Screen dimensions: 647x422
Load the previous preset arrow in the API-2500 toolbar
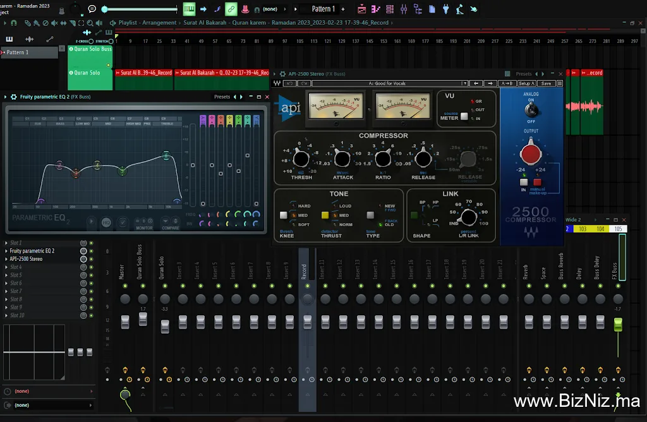click(476, 83)
